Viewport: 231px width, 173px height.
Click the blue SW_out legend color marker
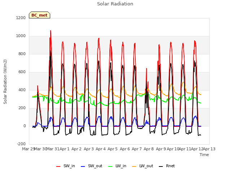tap(83, 167)
